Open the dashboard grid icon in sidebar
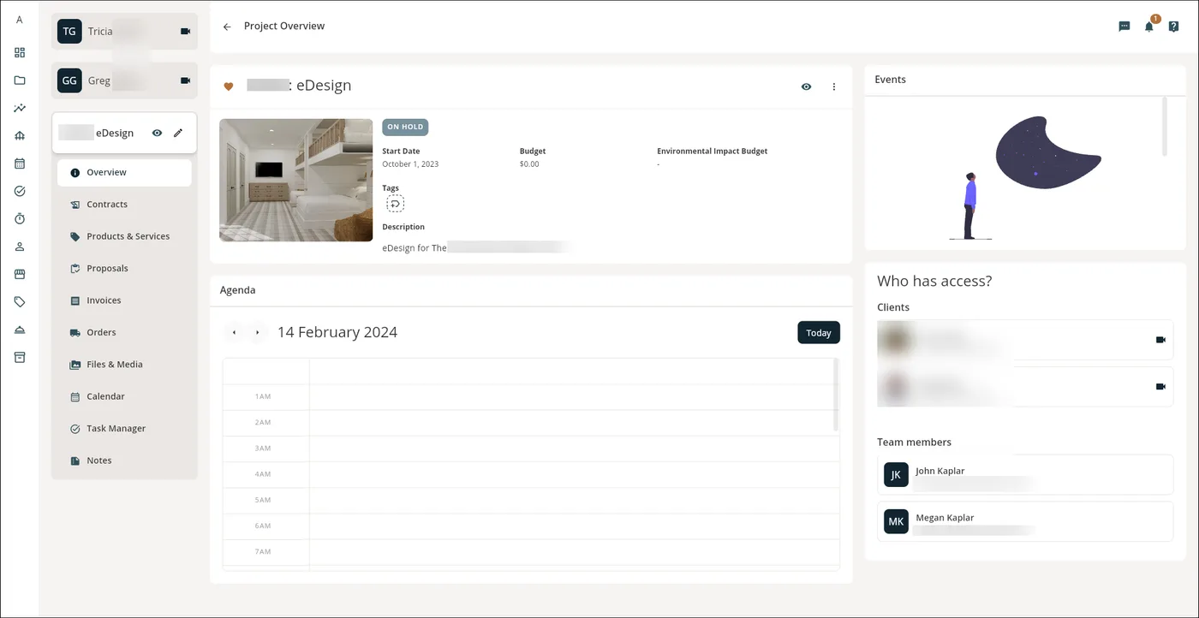1199x618 pixels. pyautogui.click(x=19, y=52)
